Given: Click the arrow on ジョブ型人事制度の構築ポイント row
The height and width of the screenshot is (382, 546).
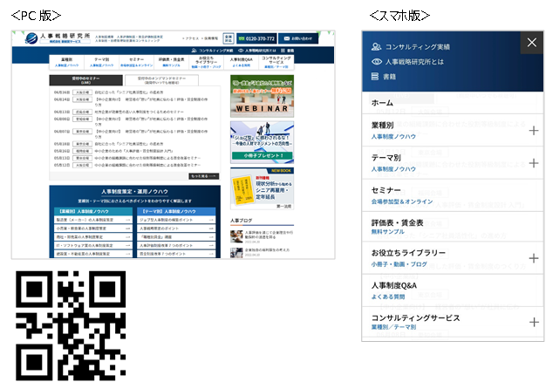Looking at the screenshot, I should tap(211, 220).
